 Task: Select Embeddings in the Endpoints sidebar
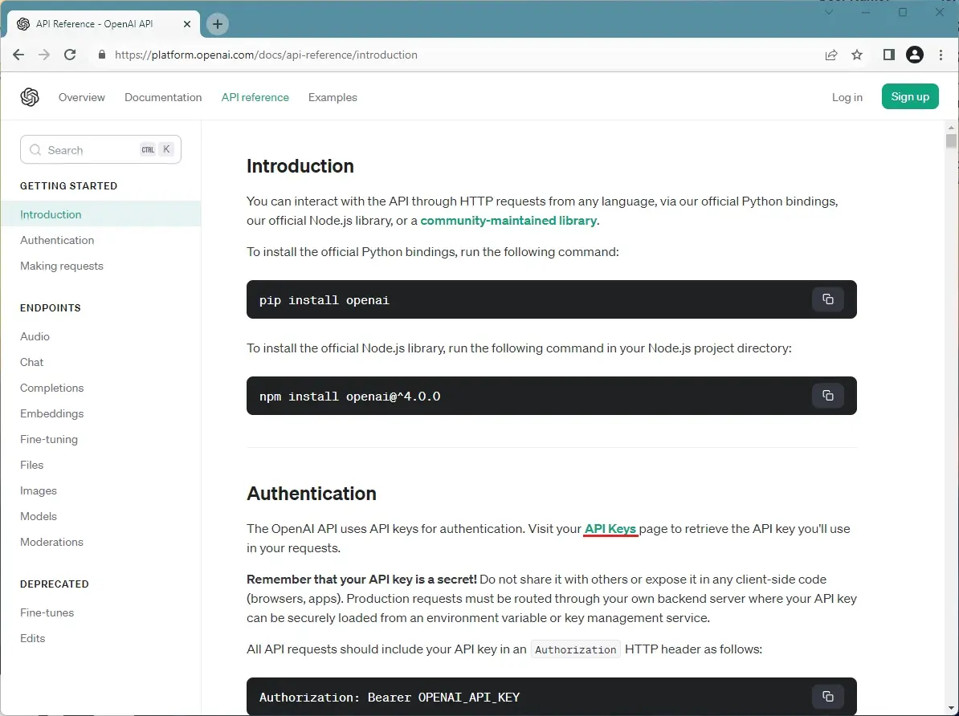point(51,413)
